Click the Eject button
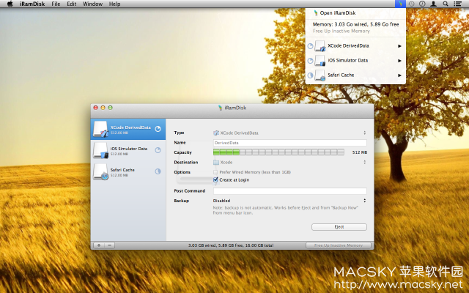The height and width of the screenshot is (293, 469). (x=339, y=227)
